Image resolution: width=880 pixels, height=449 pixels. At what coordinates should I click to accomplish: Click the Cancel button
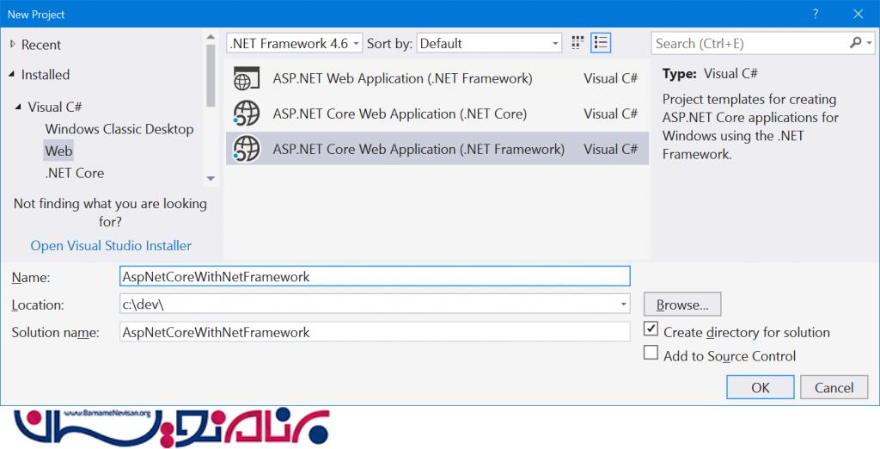pos(834,387)
